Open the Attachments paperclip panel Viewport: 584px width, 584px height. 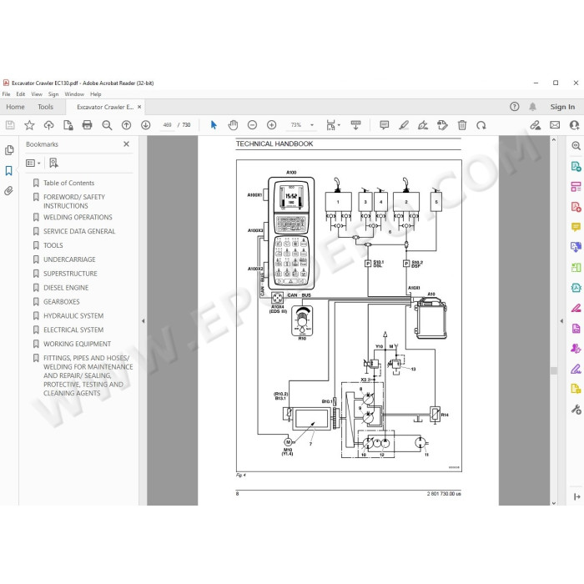[8, 191]
